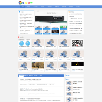The image size is (102, 102).
Task: Click the blue document icon in left news panel header
Action: tap(20, 12)
